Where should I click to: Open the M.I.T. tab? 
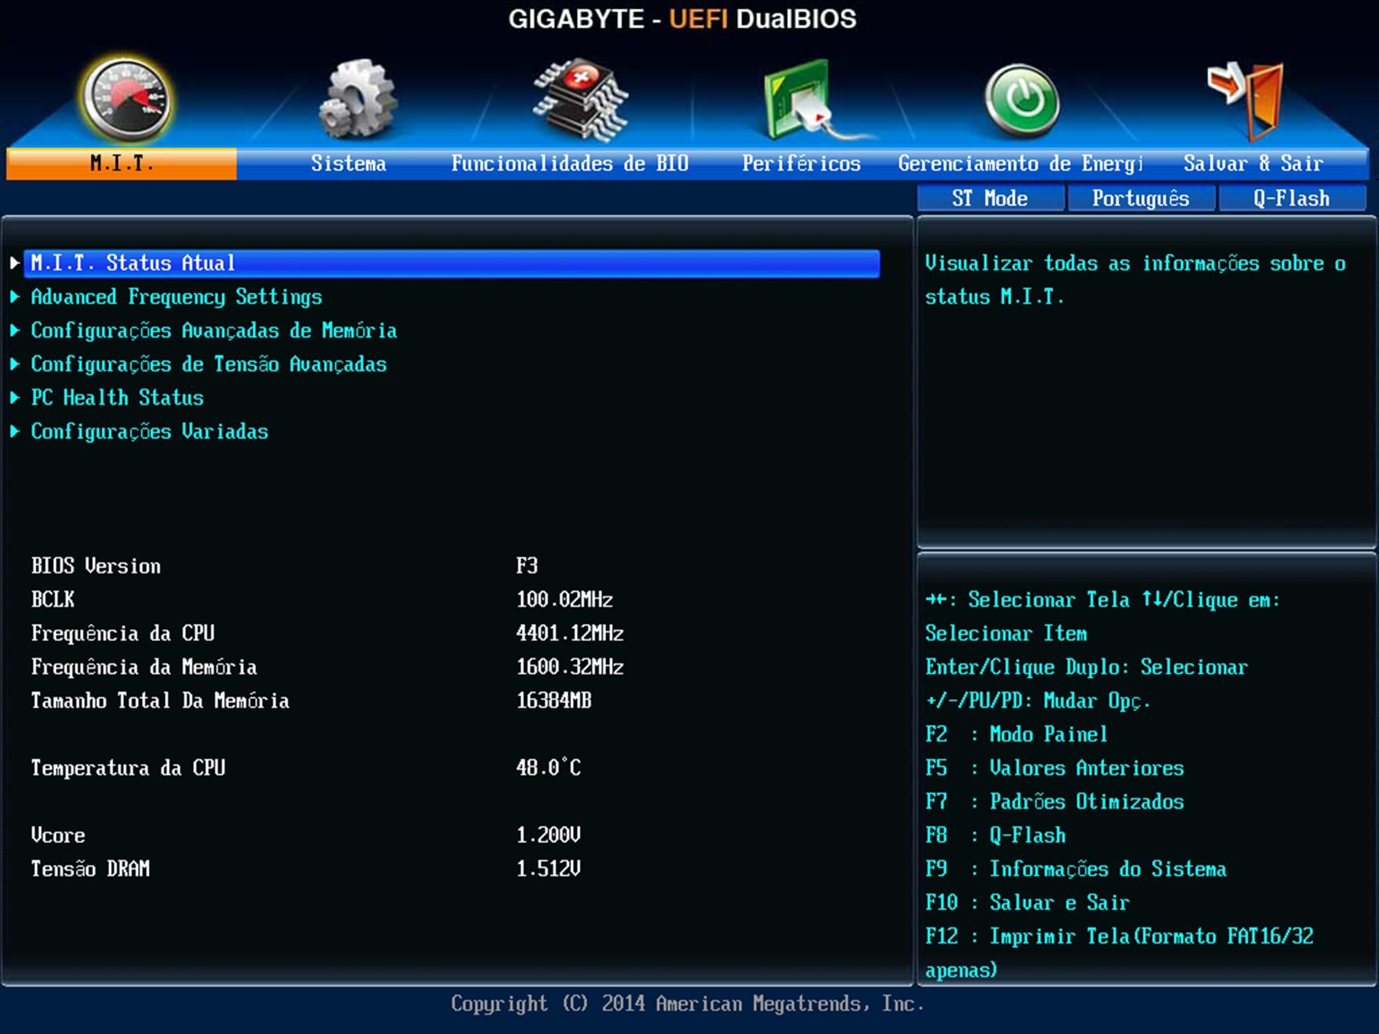[121, 164]
